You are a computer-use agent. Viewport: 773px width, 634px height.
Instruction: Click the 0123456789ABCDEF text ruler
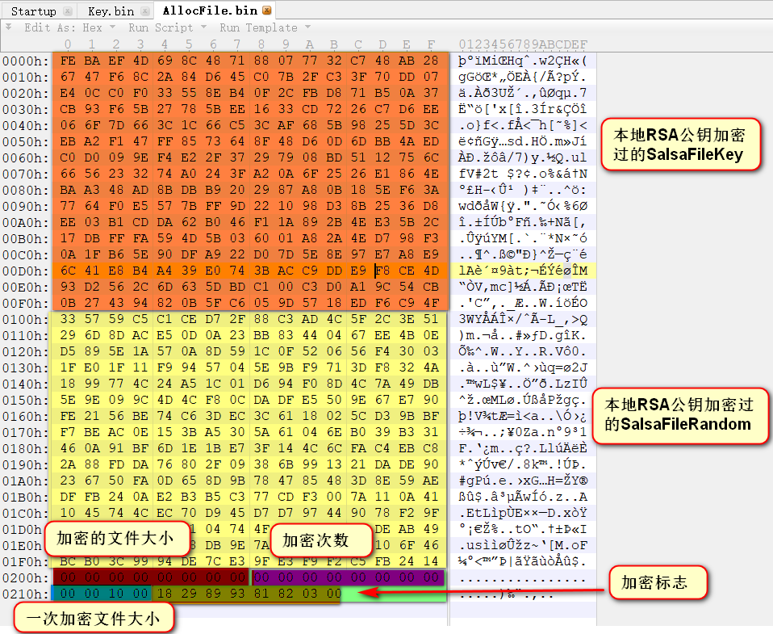tap(523, 44)
